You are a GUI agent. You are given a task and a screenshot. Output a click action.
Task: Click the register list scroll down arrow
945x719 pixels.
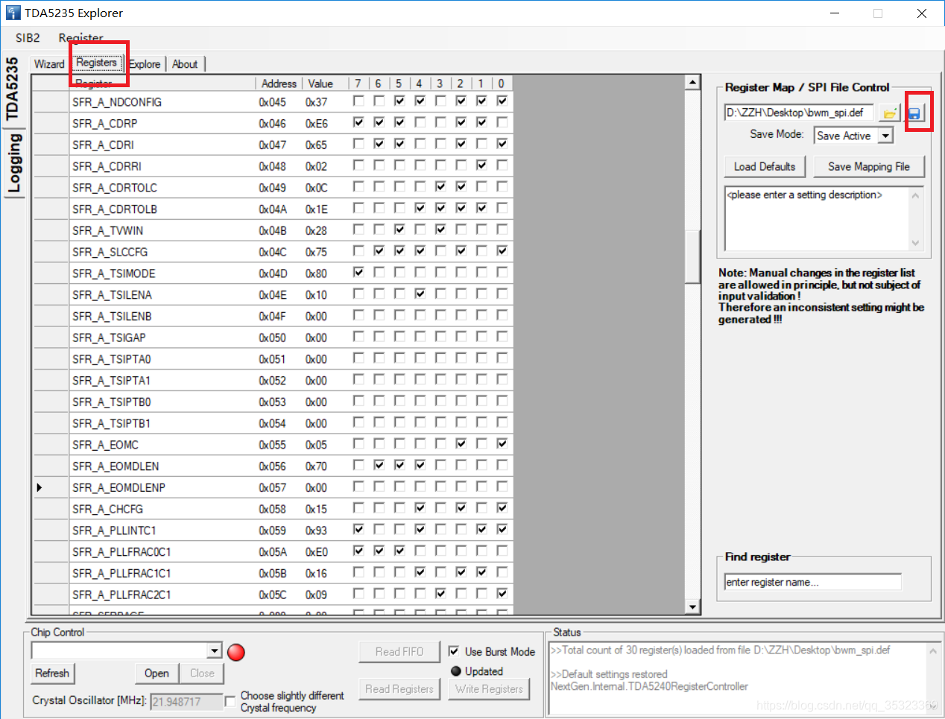(692, 607)
